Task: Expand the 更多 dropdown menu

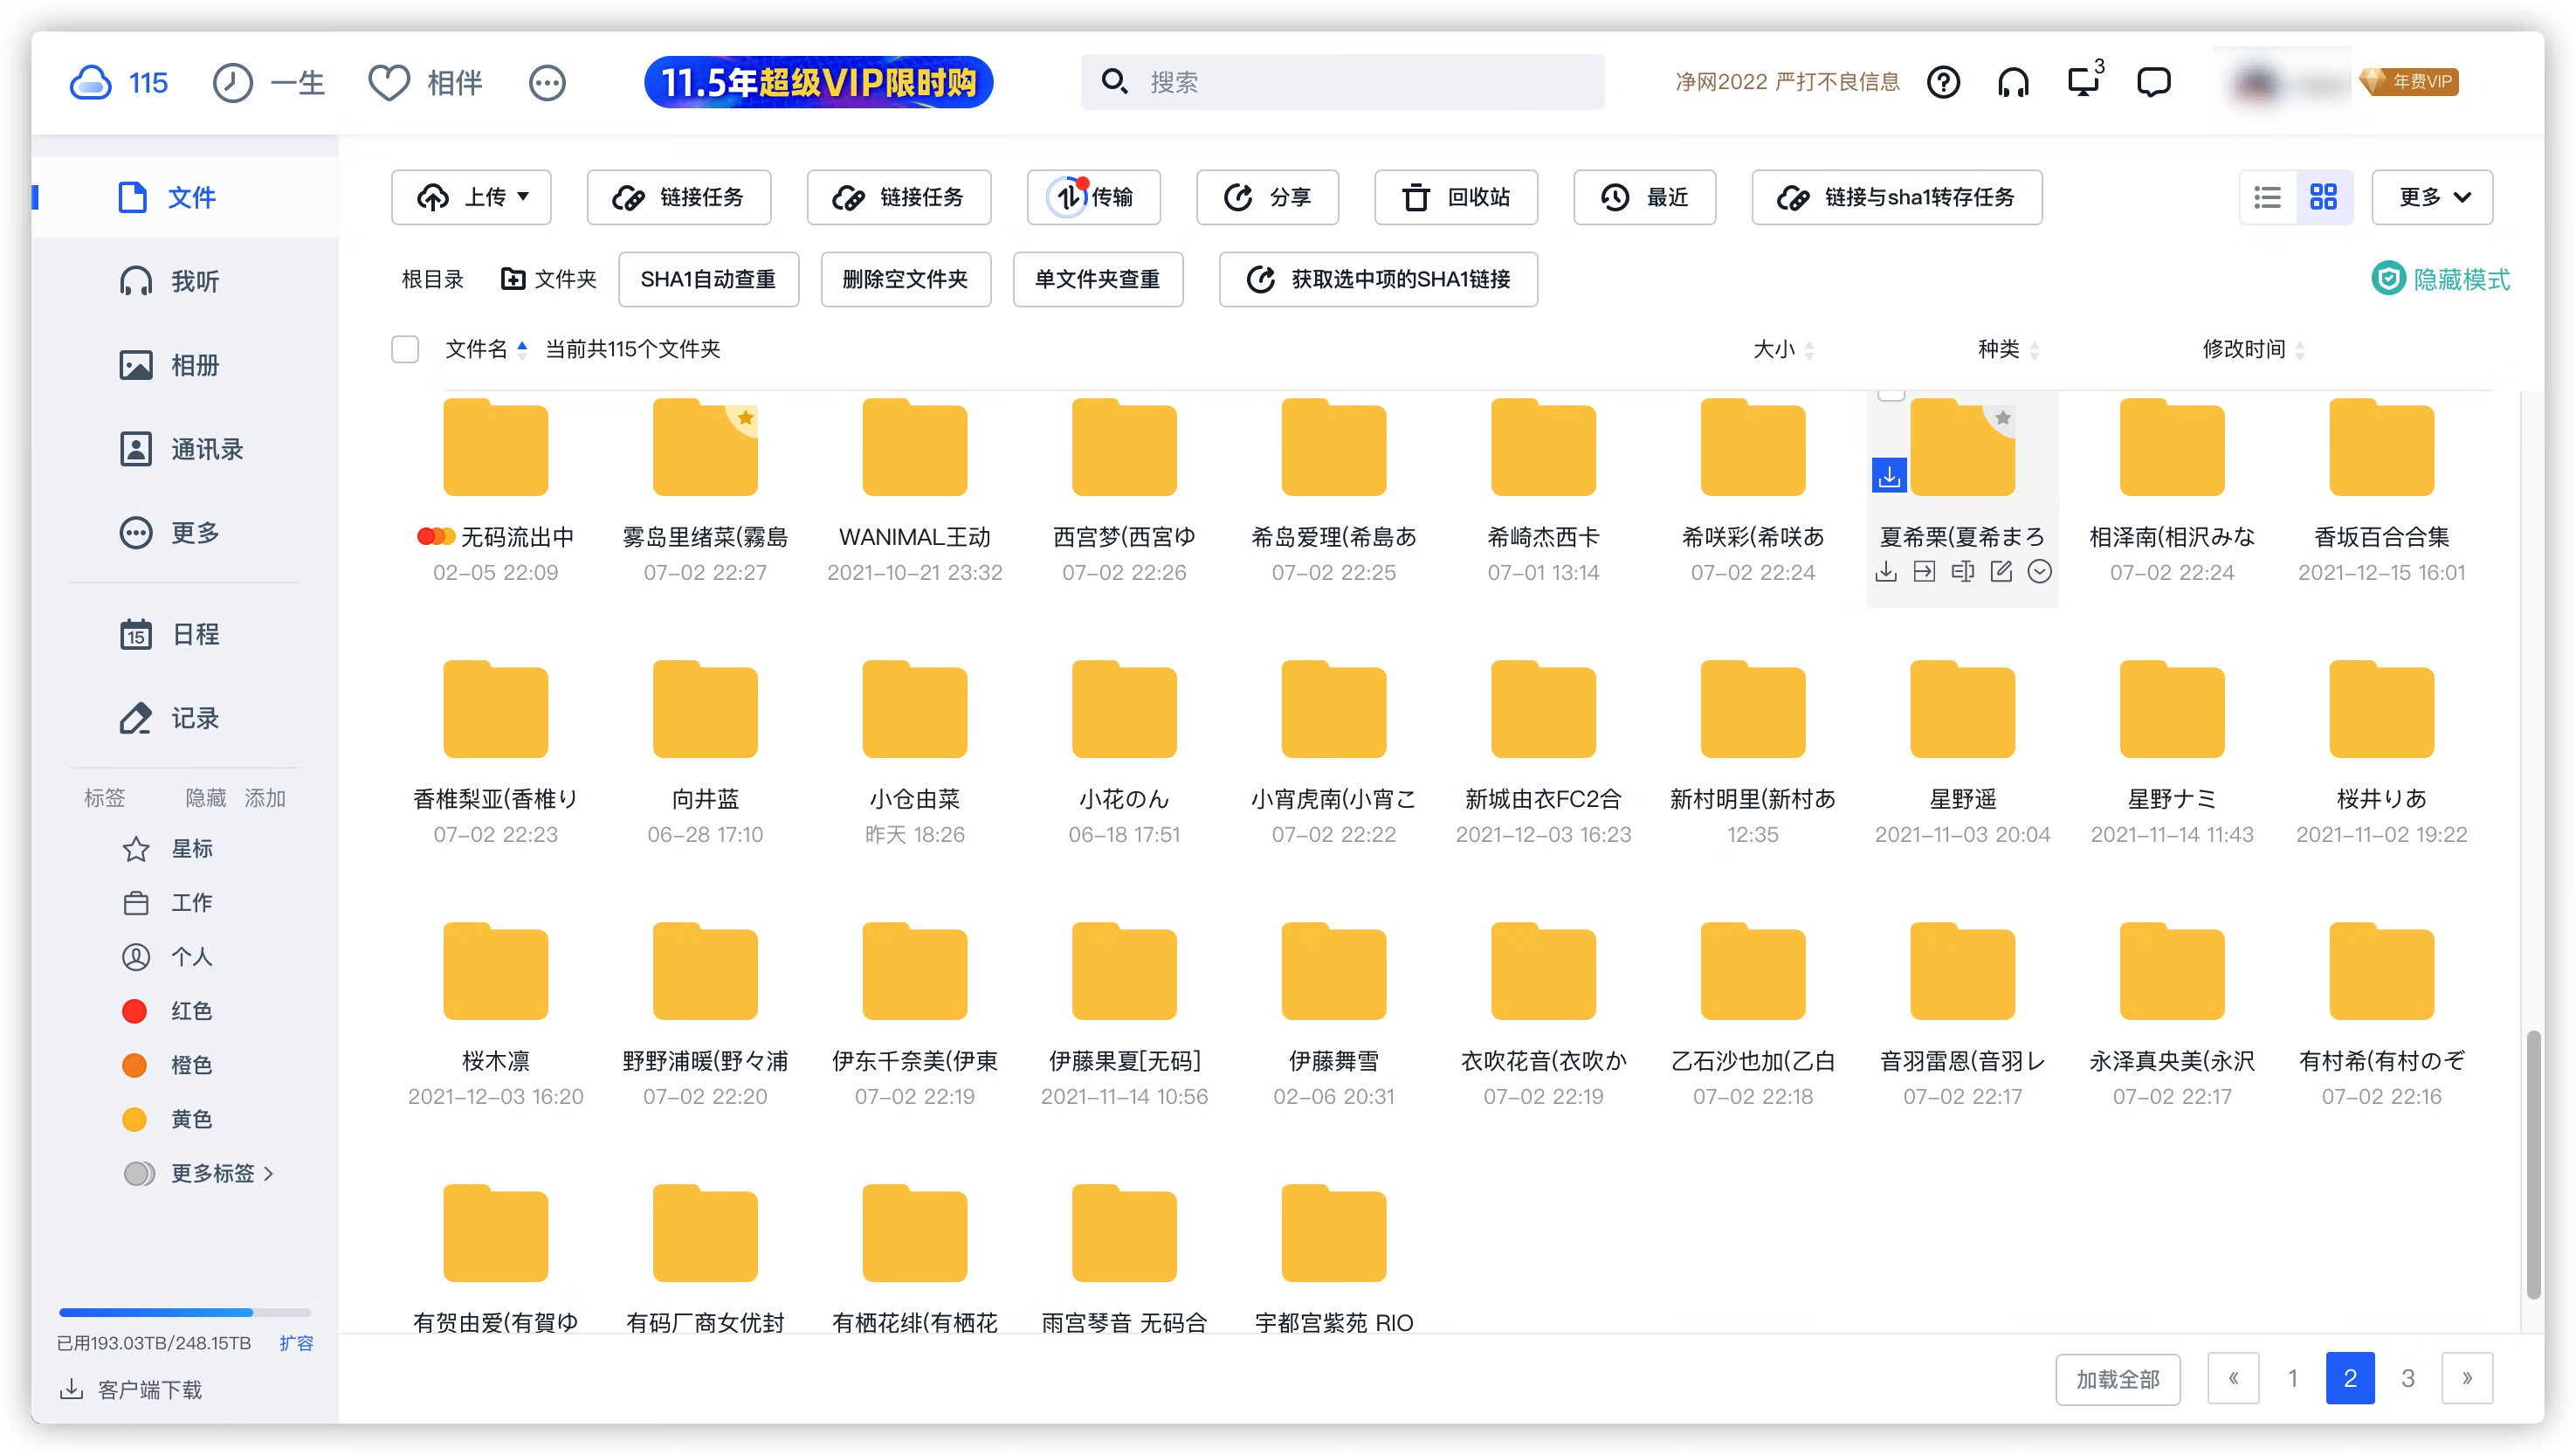Action: point(2433,197)
